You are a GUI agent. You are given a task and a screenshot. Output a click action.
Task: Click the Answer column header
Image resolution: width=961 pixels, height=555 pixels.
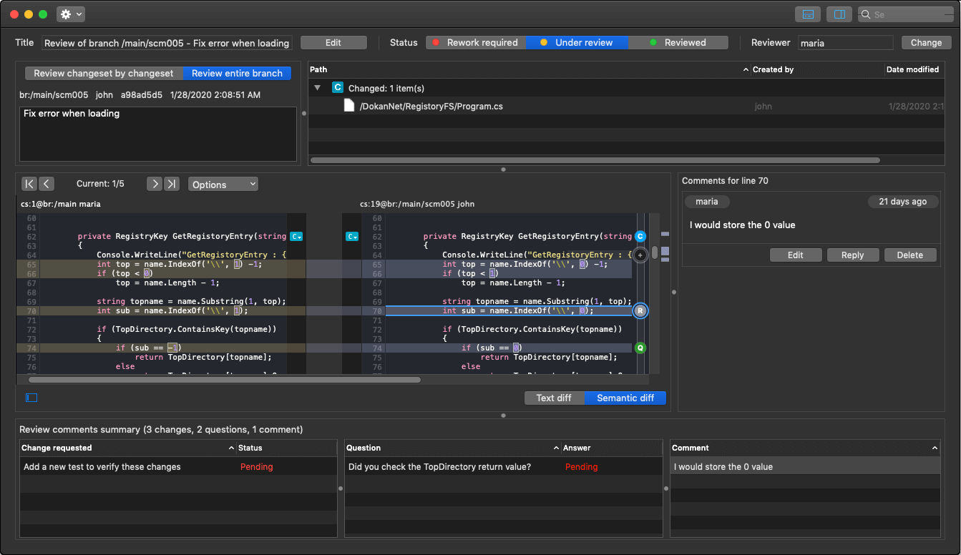(x=612, y=448)
